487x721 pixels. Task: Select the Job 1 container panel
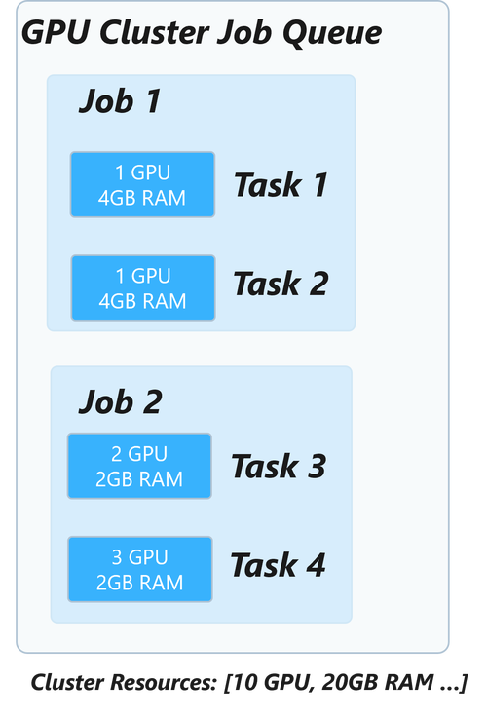pyautogui.click(x=201, y=203)
